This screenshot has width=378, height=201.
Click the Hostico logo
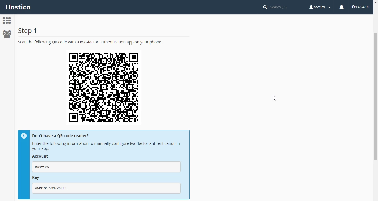(18, 7)
